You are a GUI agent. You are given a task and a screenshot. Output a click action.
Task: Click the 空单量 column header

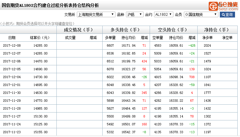158,38
